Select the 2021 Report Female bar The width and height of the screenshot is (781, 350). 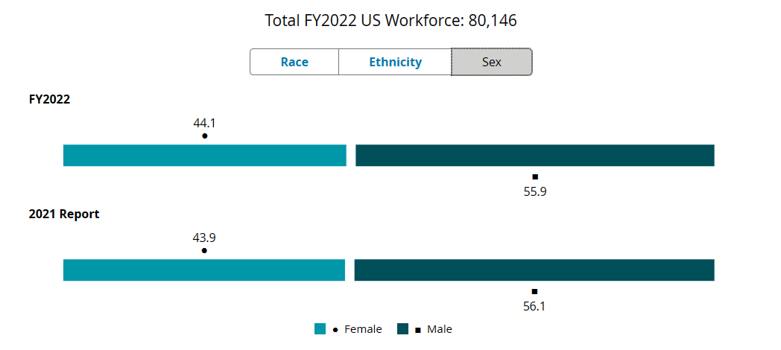(204, 270)
